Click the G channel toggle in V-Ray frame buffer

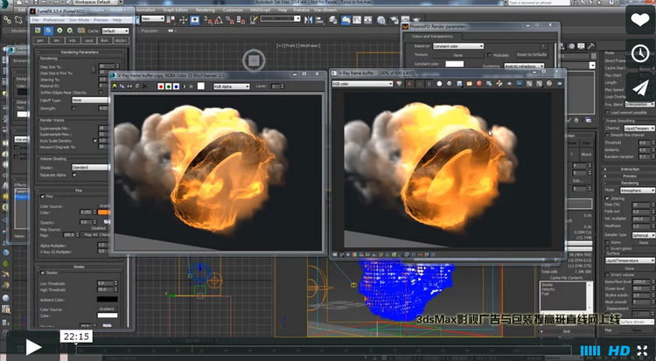419,84
